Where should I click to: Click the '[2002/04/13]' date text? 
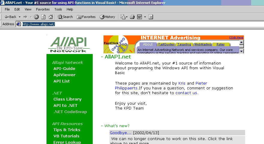pos(146,133)
